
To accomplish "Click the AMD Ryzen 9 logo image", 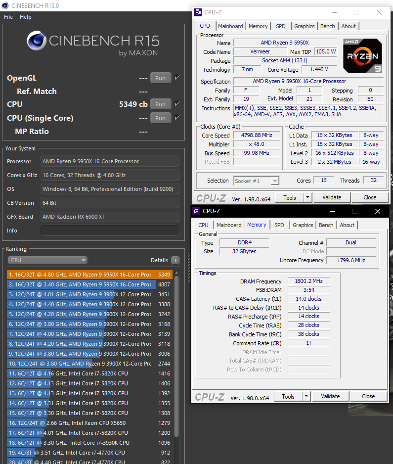I will point(362,56).
